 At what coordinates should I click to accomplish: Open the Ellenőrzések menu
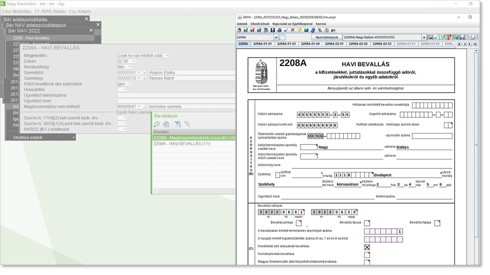coord(260,23)
